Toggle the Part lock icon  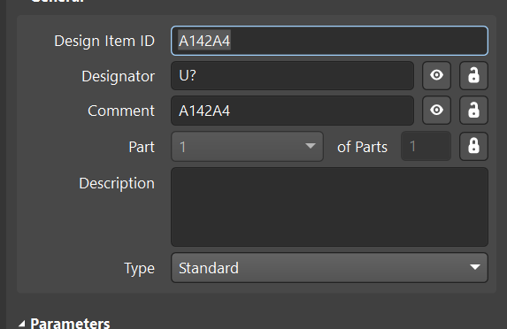click(x=473, y=147)
